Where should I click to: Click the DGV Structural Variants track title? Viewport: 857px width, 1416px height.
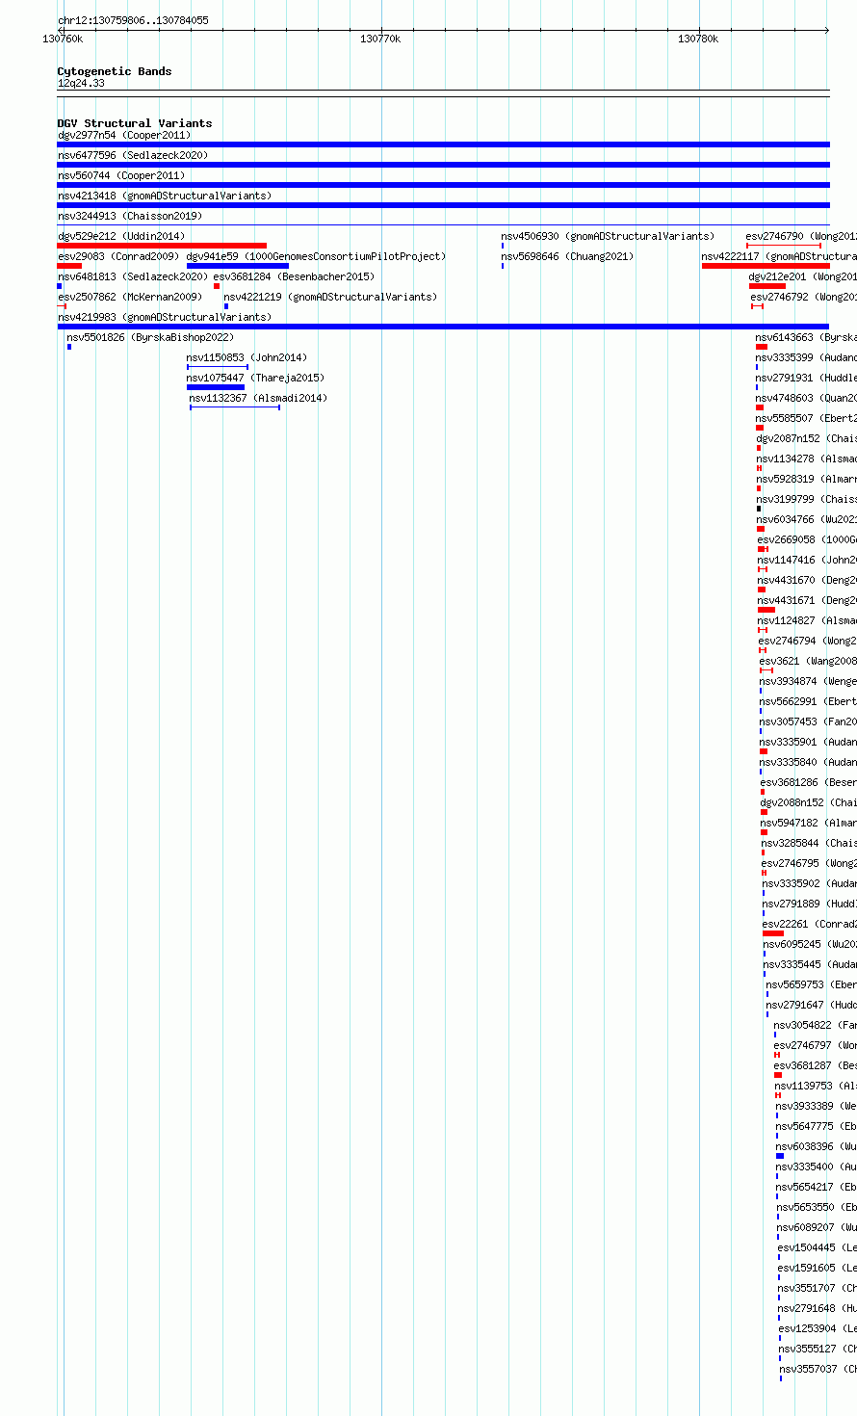coord(135,123)
